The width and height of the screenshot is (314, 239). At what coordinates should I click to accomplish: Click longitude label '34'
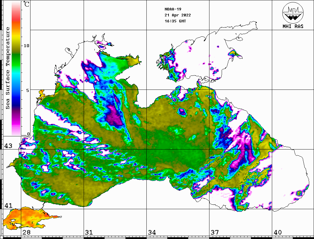coord(152,232)
